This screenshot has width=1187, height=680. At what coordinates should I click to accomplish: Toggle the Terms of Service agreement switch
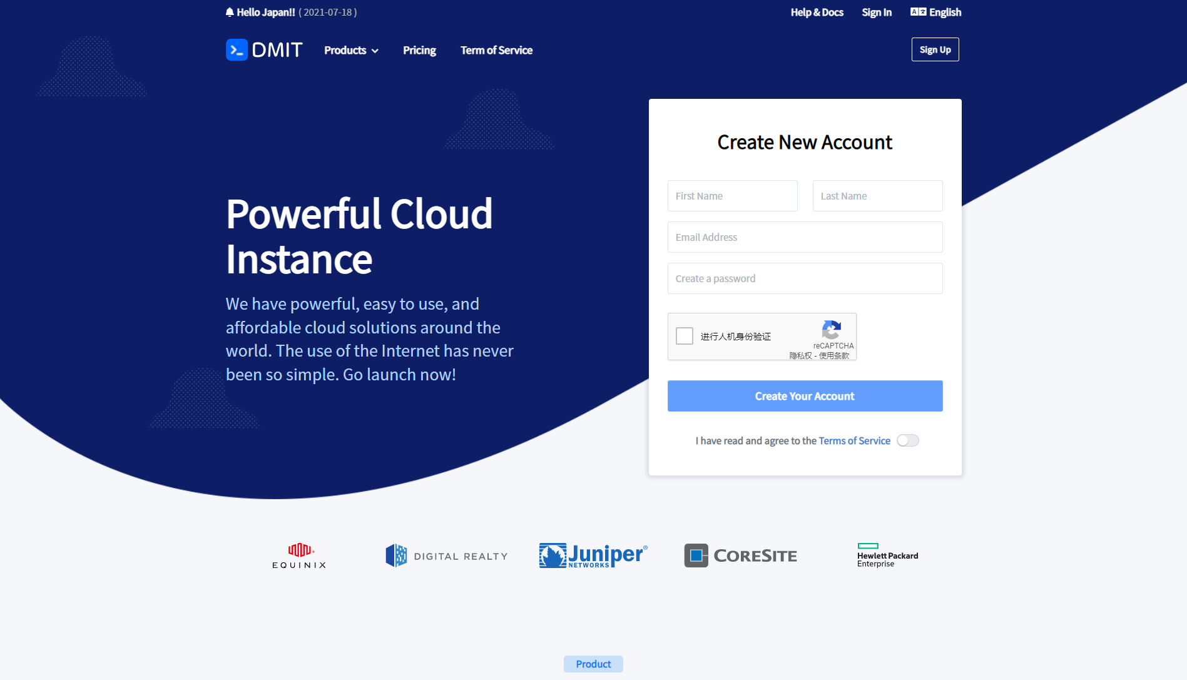click(907, 440)
